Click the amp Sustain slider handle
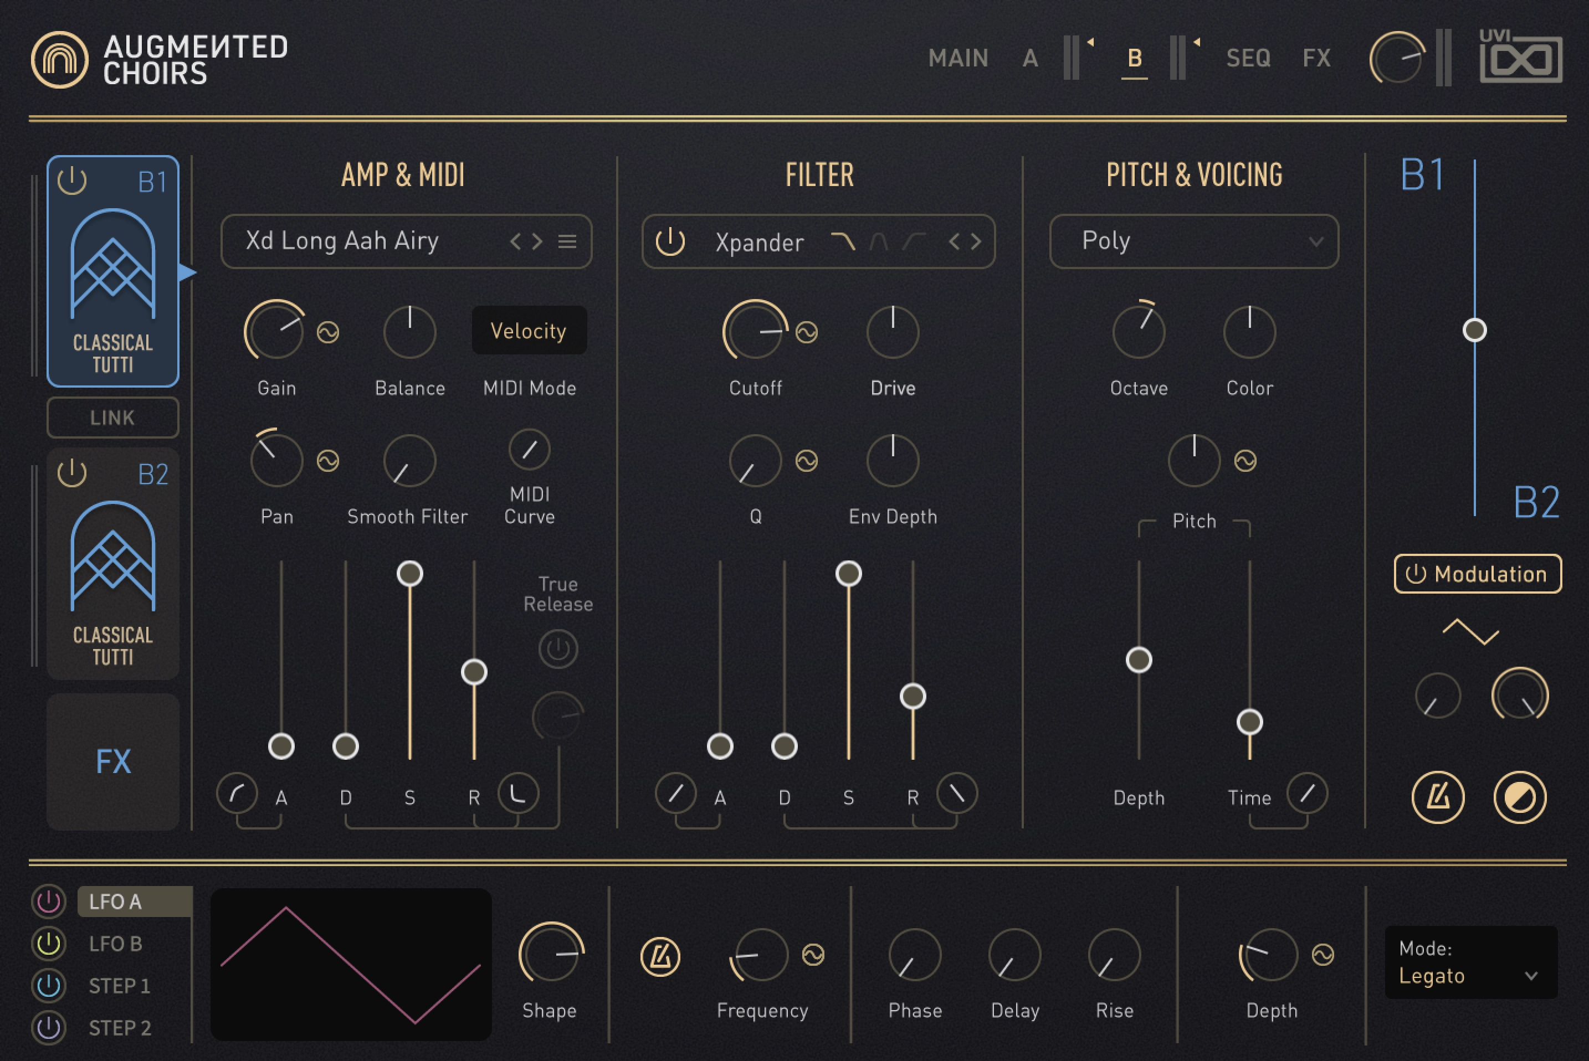 pos(409,573)
